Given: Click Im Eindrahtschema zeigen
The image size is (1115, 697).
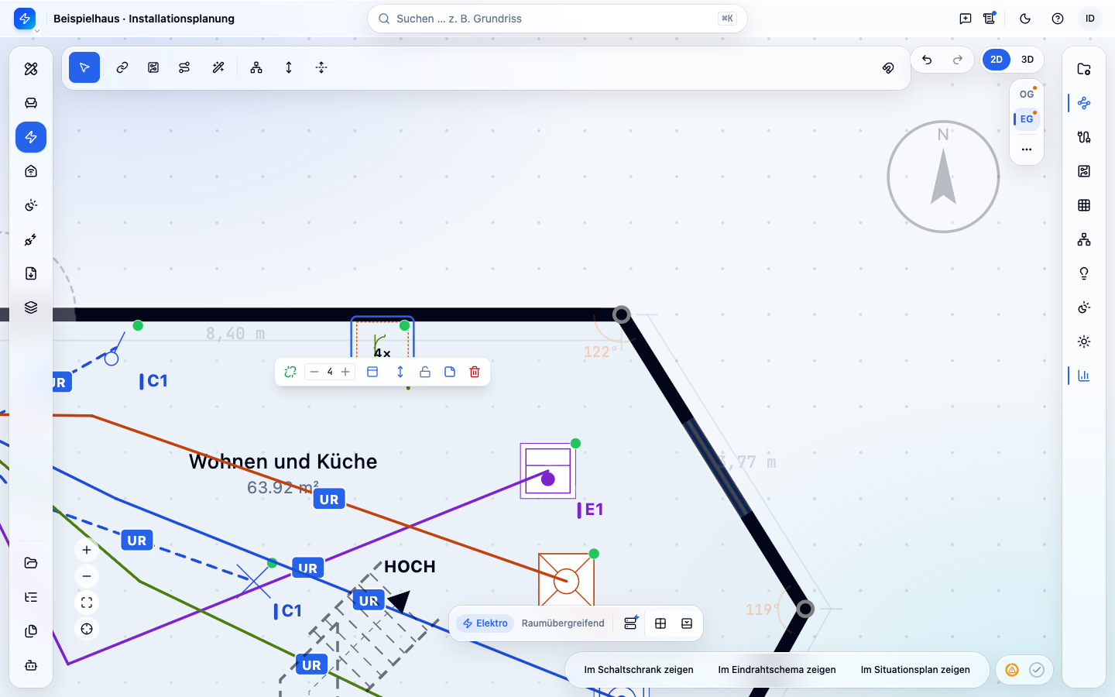Looking at the screenshot, I should (777, 670).
